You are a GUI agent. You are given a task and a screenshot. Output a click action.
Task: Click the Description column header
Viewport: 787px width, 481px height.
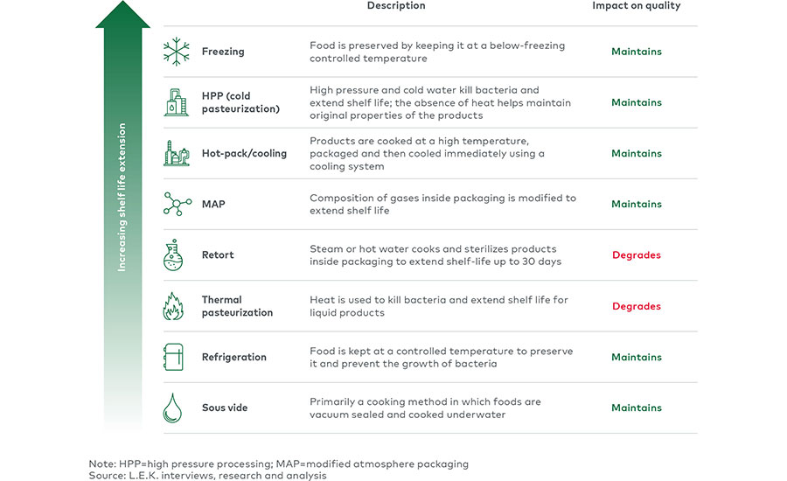396,5
